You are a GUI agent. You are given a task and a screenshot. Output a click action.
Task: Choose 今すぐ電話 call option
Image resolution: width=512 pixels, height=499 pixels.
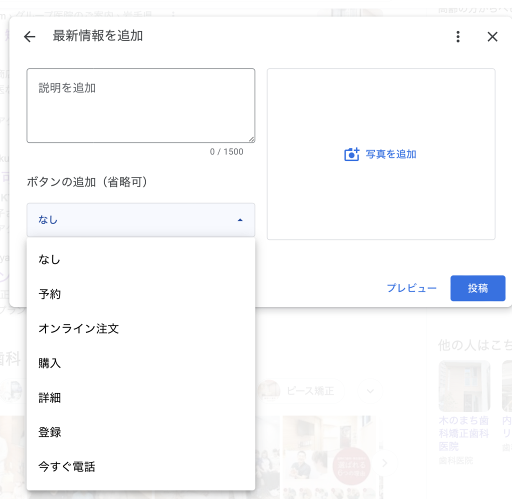pyautogui.click(x=66, y=467)
